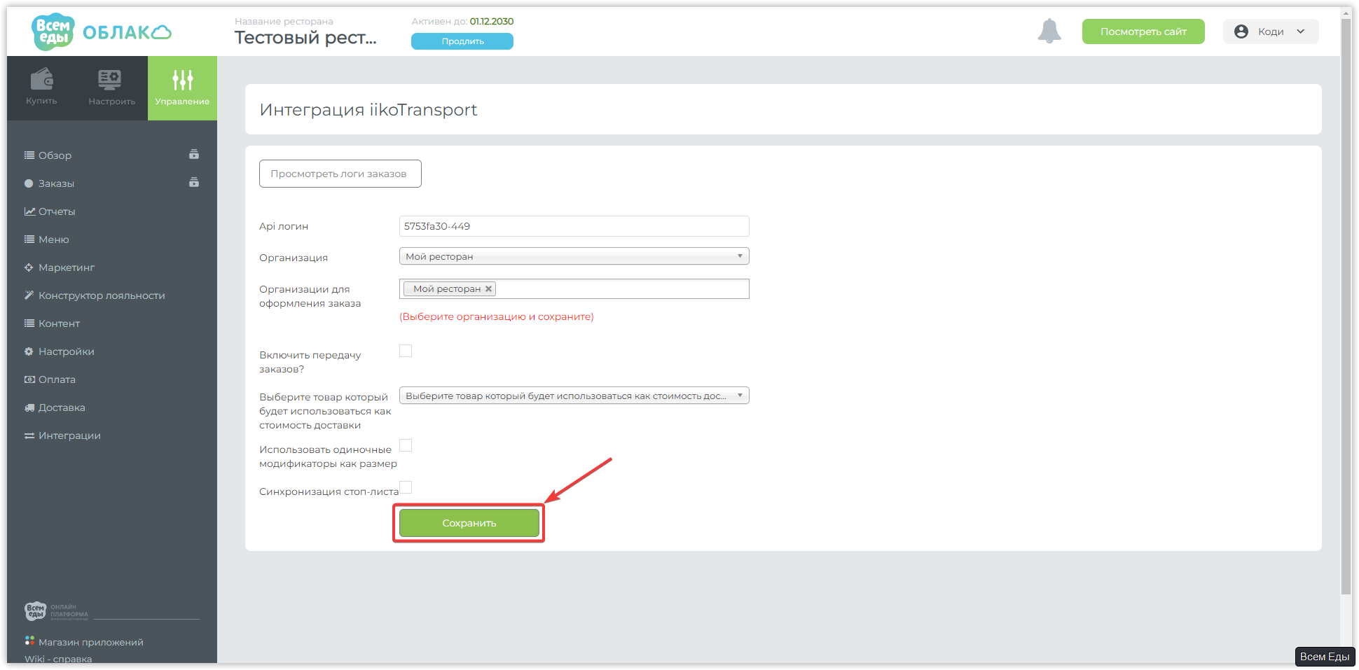Click the Доставка truck icon
1359x670 pixels.
coord(29,407)
